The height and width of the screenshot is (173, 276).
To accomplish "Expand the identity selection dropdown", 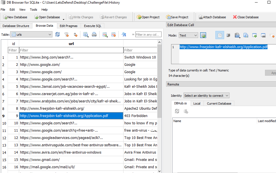I will pyautogui.click(x=206, y=96).
